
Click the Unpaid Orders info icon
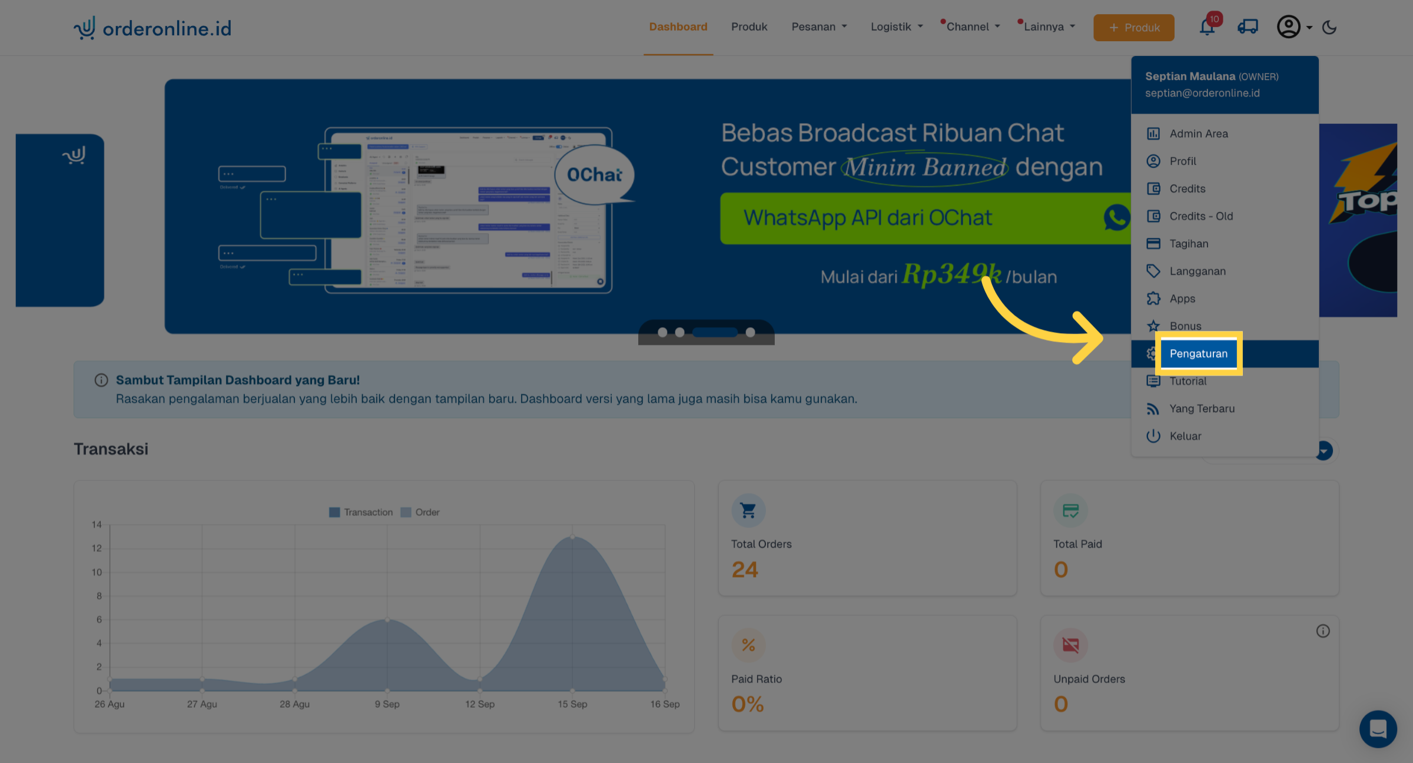(1323, 631)
